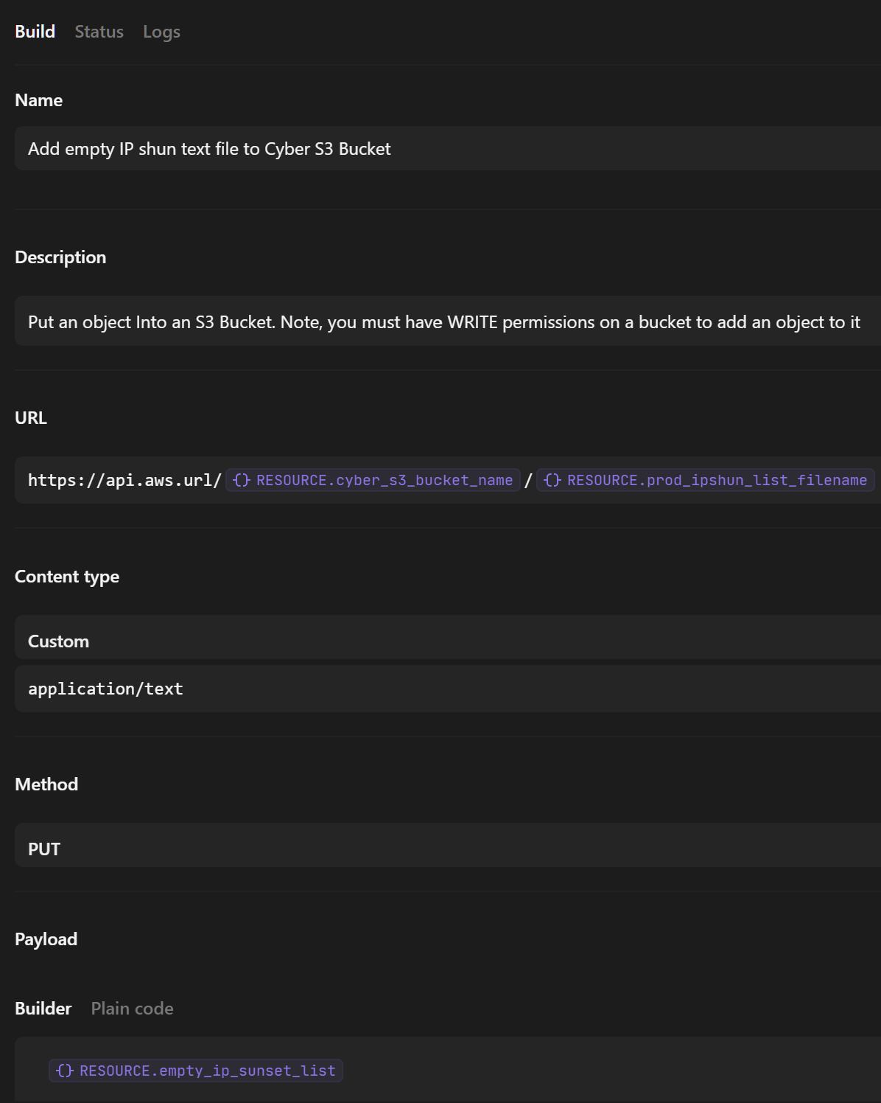Click the braces icon on cyber_s3_bucket_name pill

(241, 480)
